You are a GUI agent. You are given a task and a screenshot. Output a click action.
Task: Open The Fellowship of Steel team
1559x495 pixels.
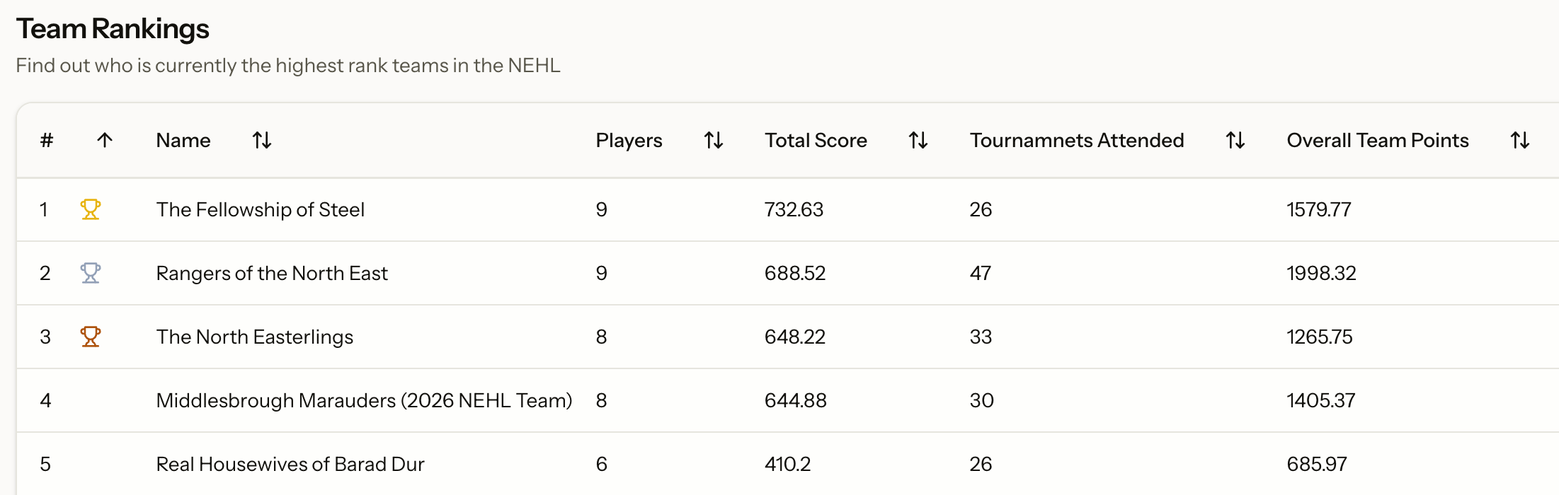point(260,209)
